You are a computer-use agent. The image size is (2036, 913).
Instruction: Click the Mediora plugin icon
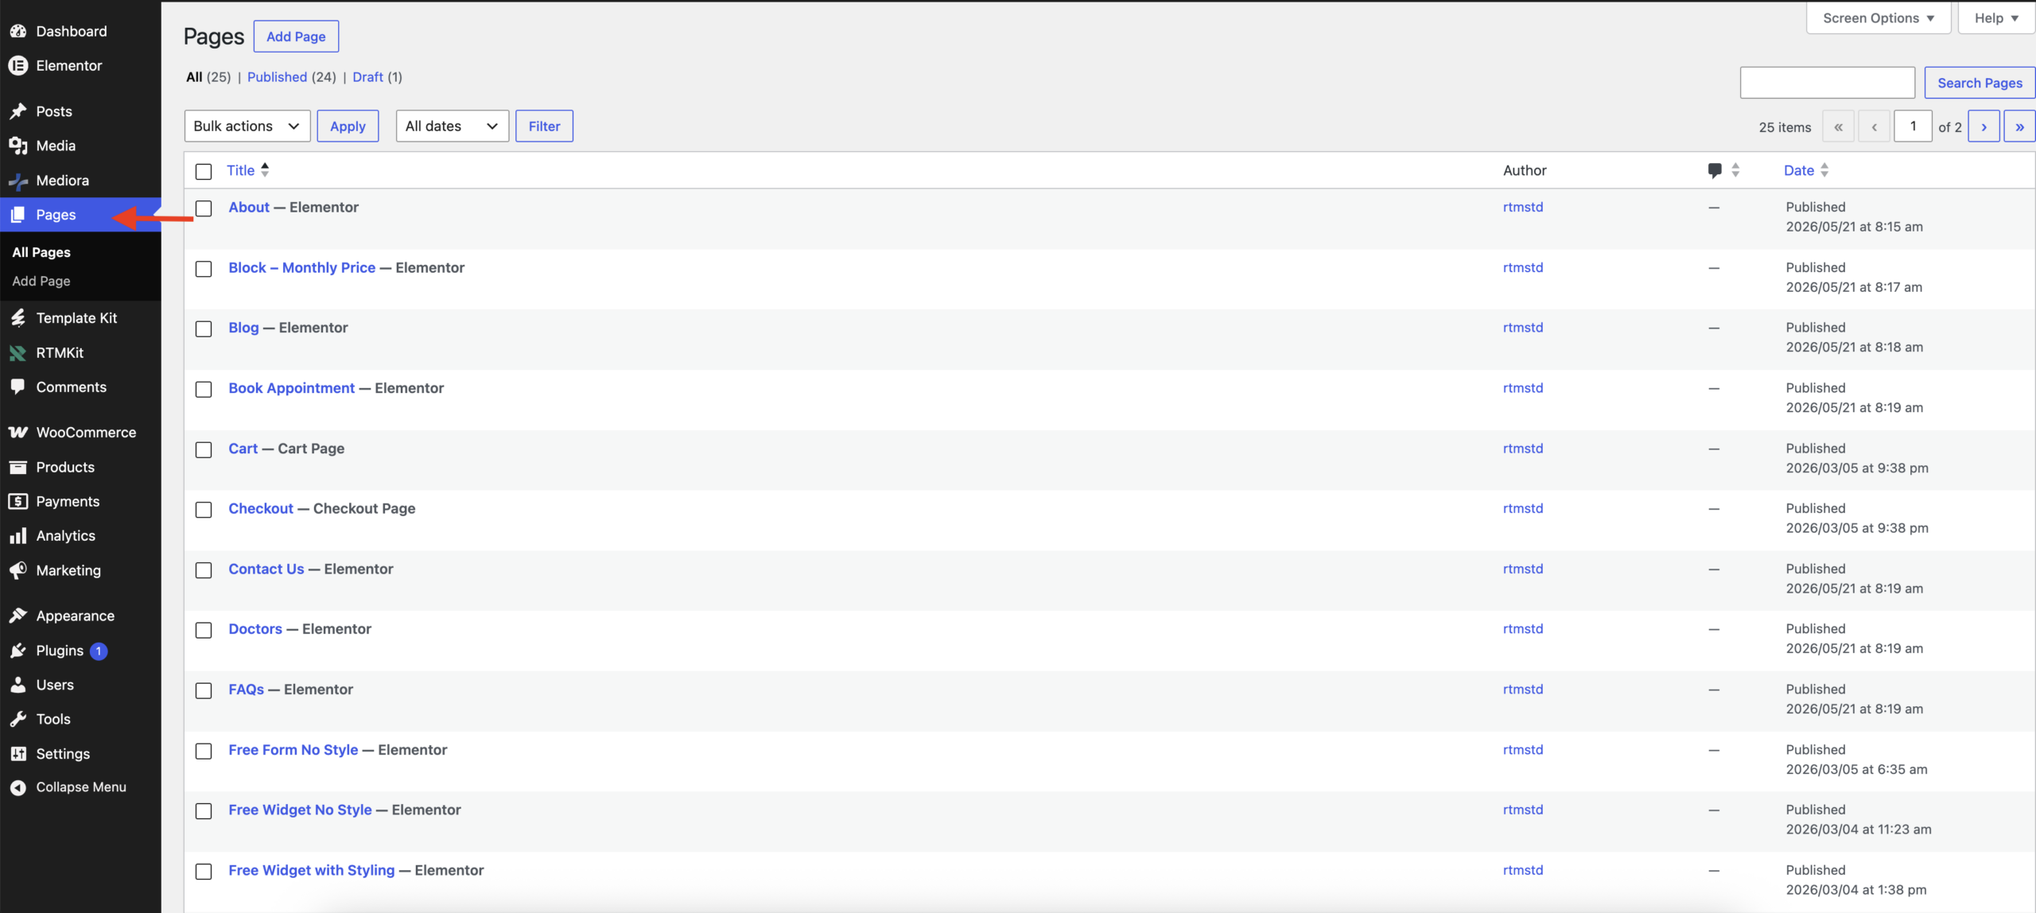click(18, 181)
